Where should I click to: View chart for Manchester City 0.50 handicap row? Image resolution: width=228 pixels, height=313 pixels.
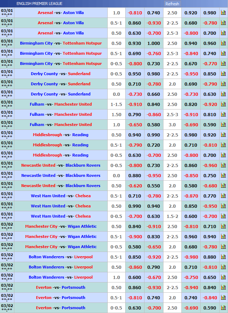[223, 226]
